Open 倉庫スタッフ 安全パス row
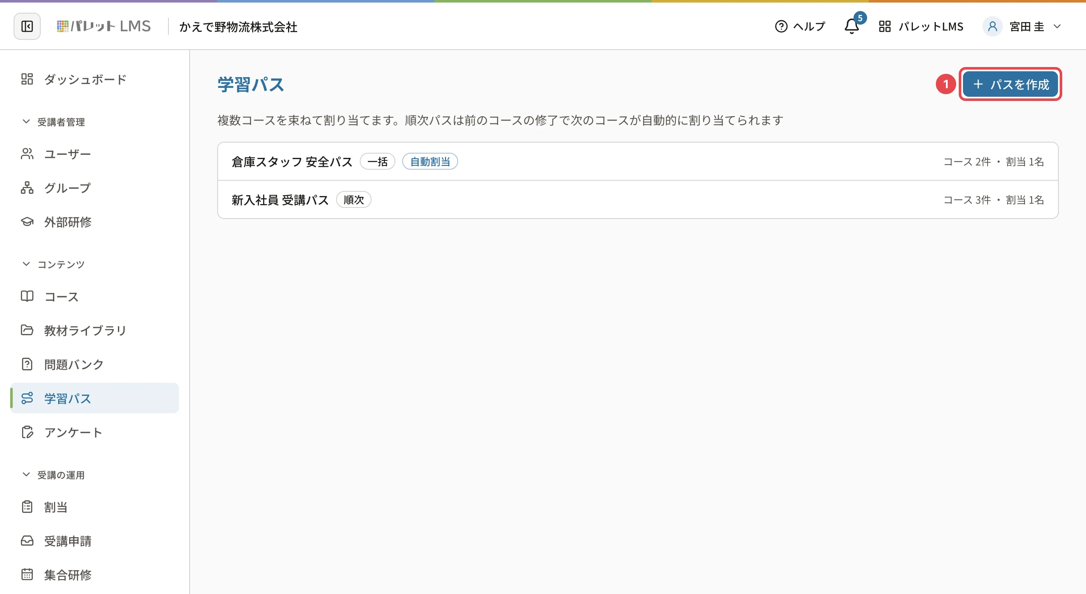This screenshot has width=1086, height=594. (638, 161)
